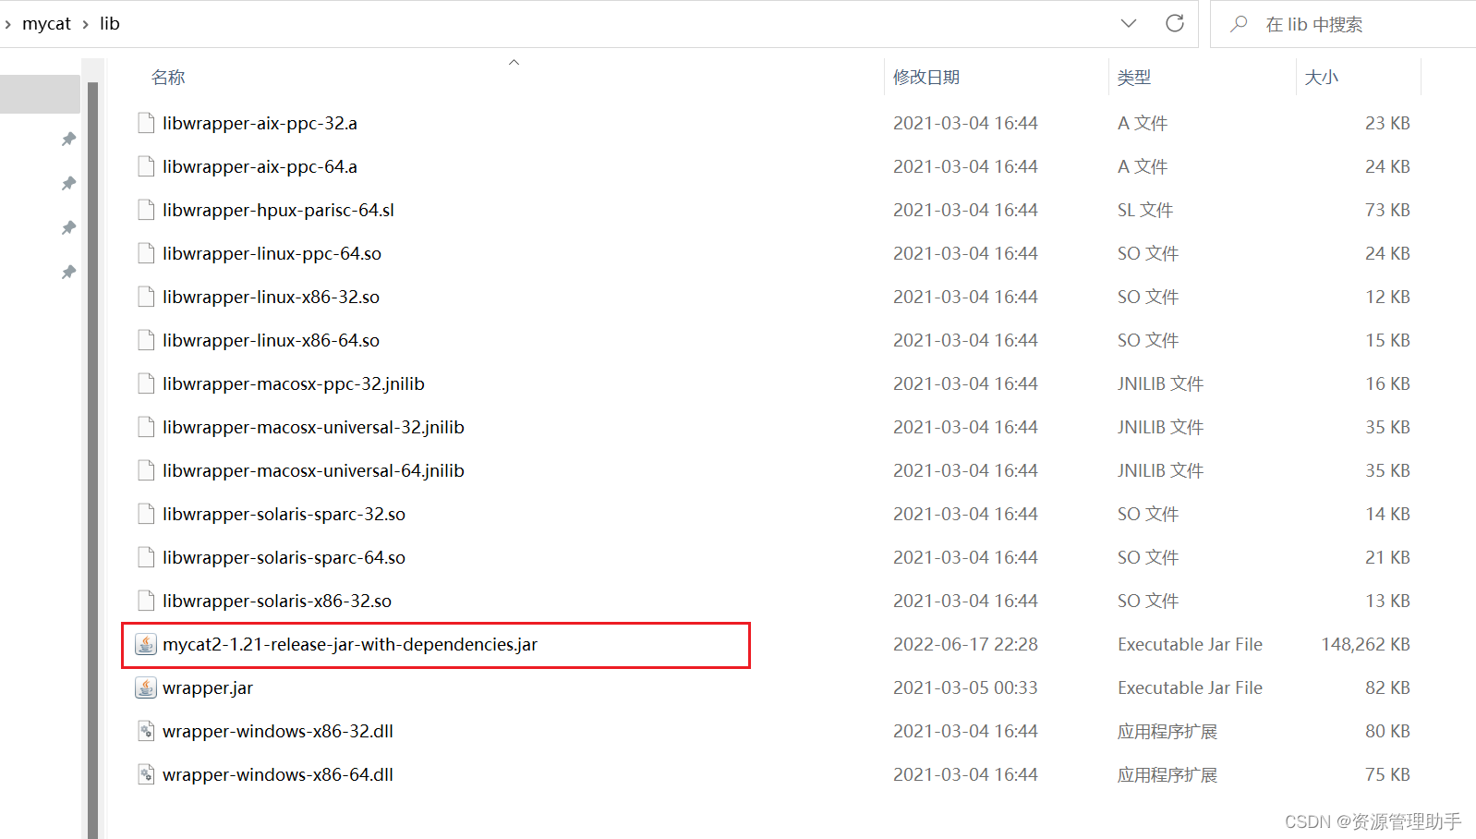Select file name libwrapper-hpux-parisc-64.sl

point(278,210)
